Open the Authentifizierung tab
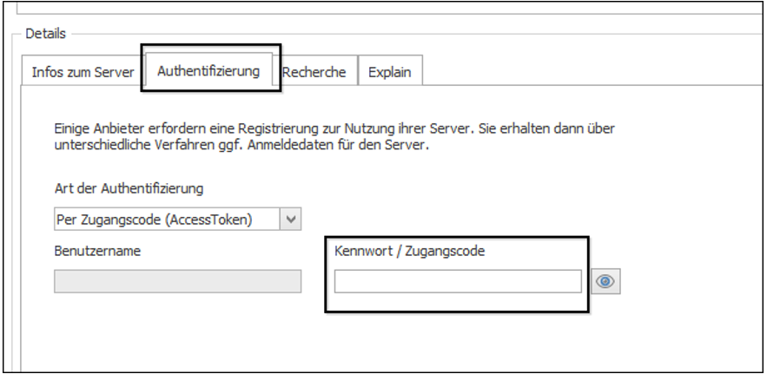767x374 pixels. 208,70
